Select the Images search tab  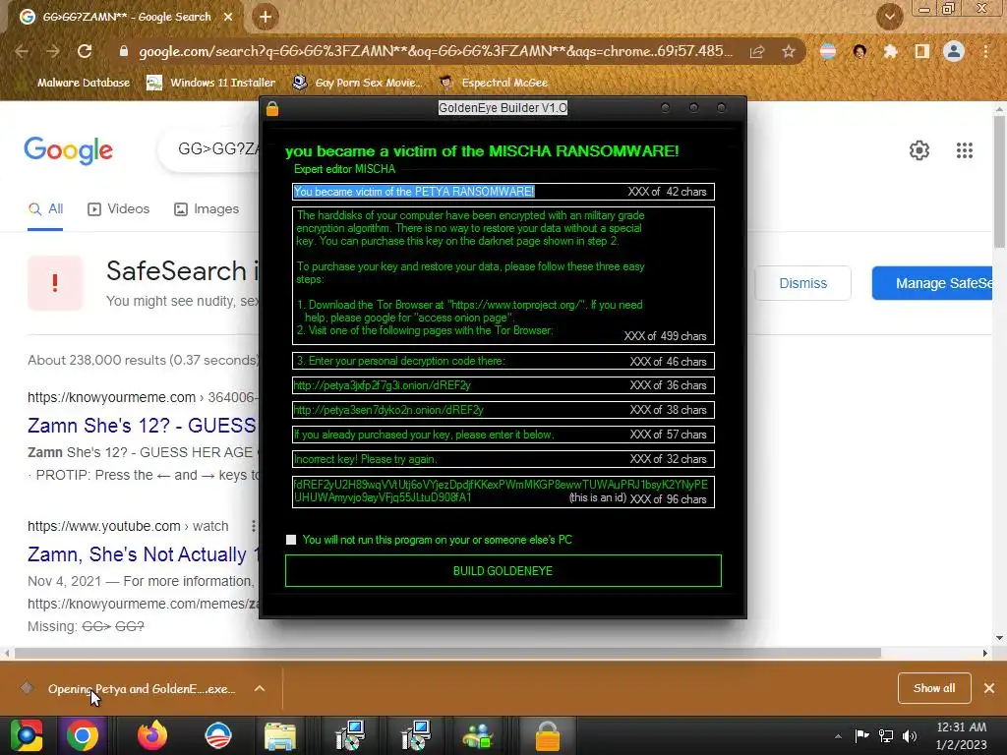207,209
